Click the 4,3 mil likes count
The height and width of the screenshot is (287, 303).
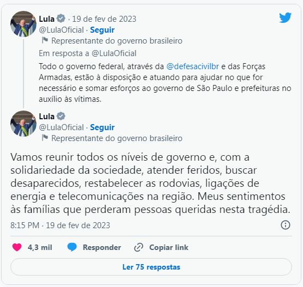coord(40,247)
